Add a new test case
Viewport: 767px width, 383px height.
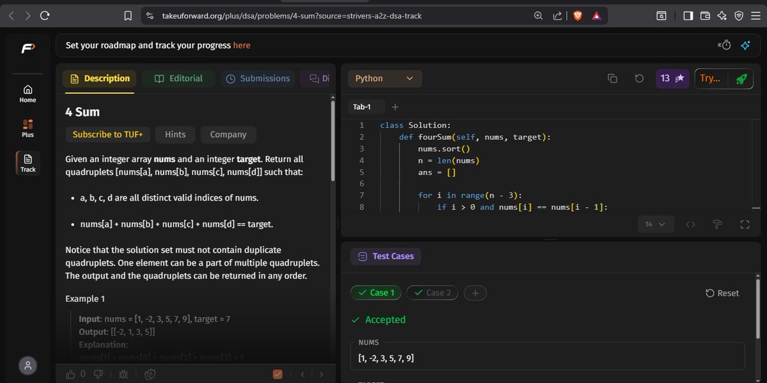pos(475,293)
